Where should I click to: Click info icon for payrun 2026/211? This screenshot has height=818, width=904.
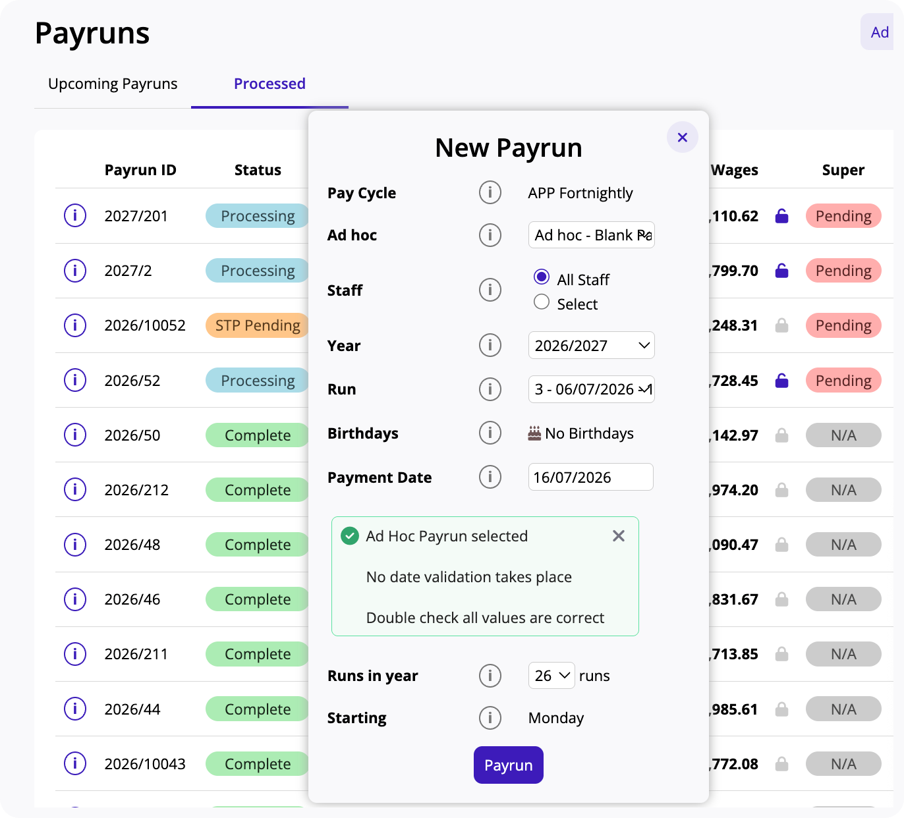coord(75,653)
